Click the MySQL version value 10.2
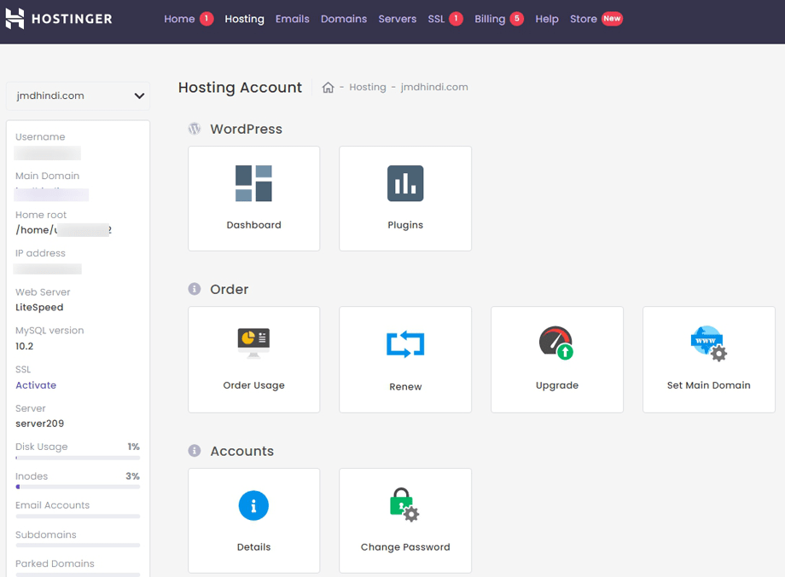Screen dimensions: 785x577 (25, 346)
